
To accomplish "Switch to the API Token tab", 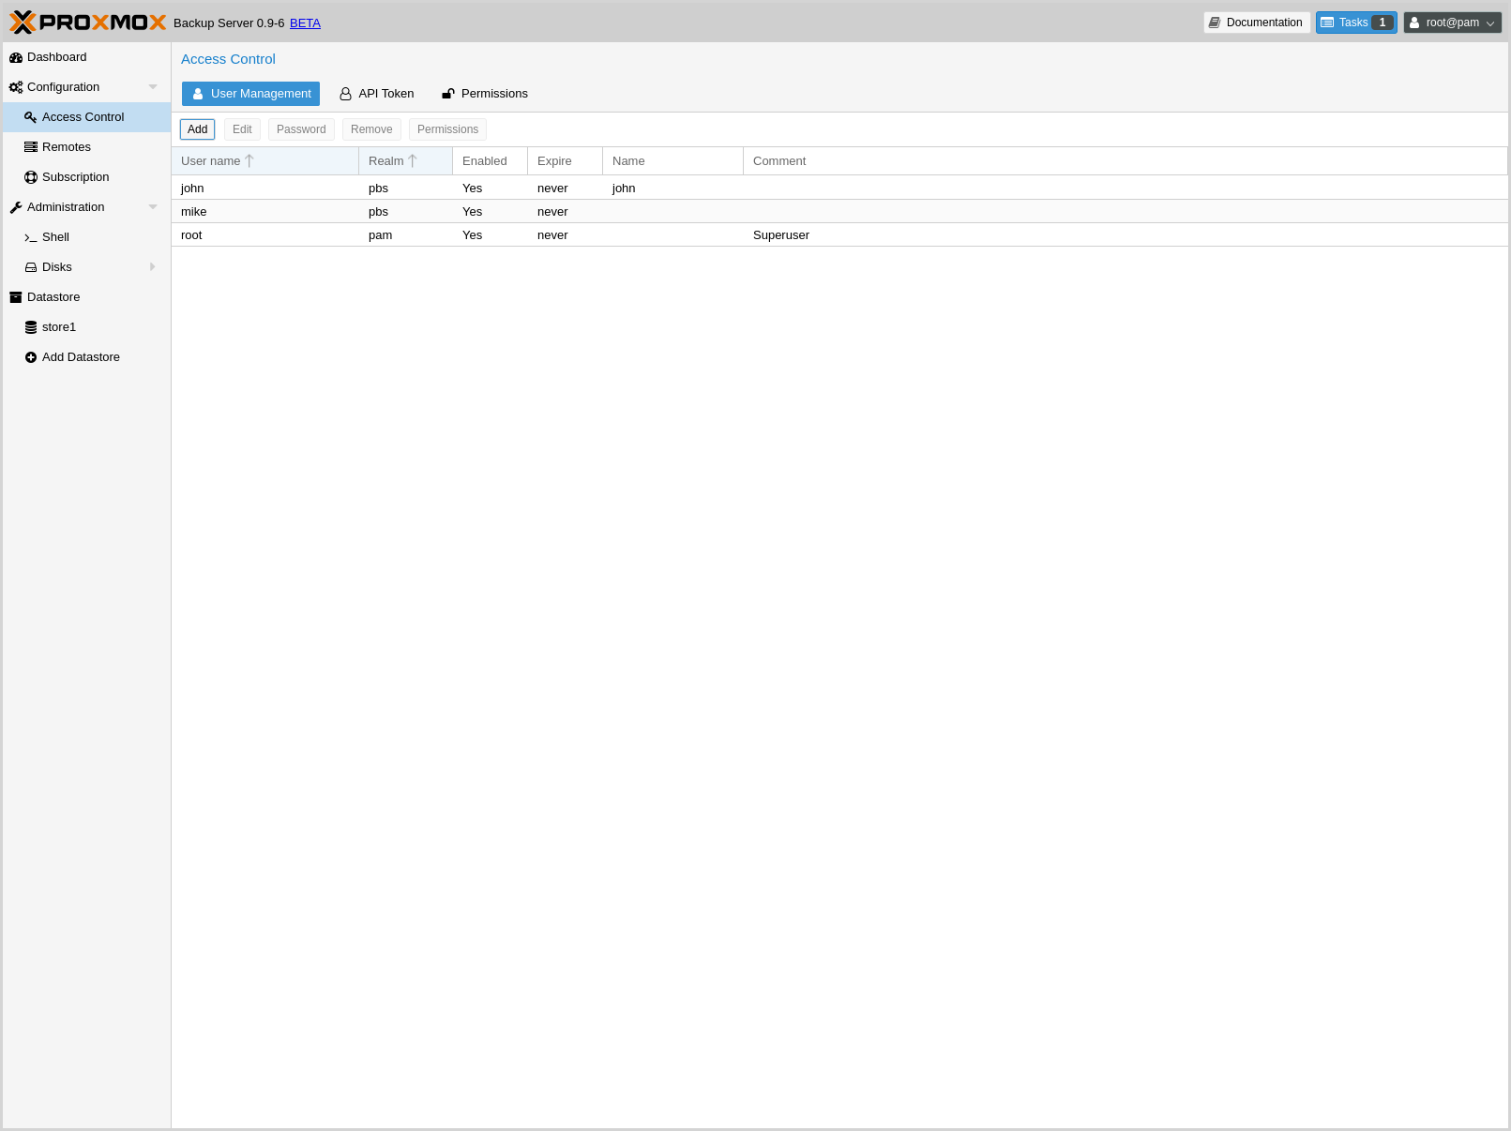I will click(x=377, y=94).
